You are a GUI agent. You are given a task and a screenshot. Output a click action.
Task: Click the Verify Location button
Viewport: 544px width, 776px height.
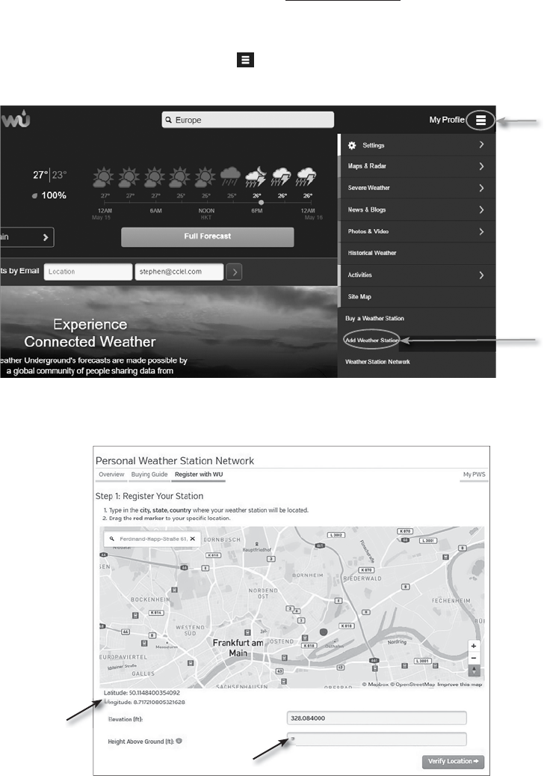click(x=453, y=761)
